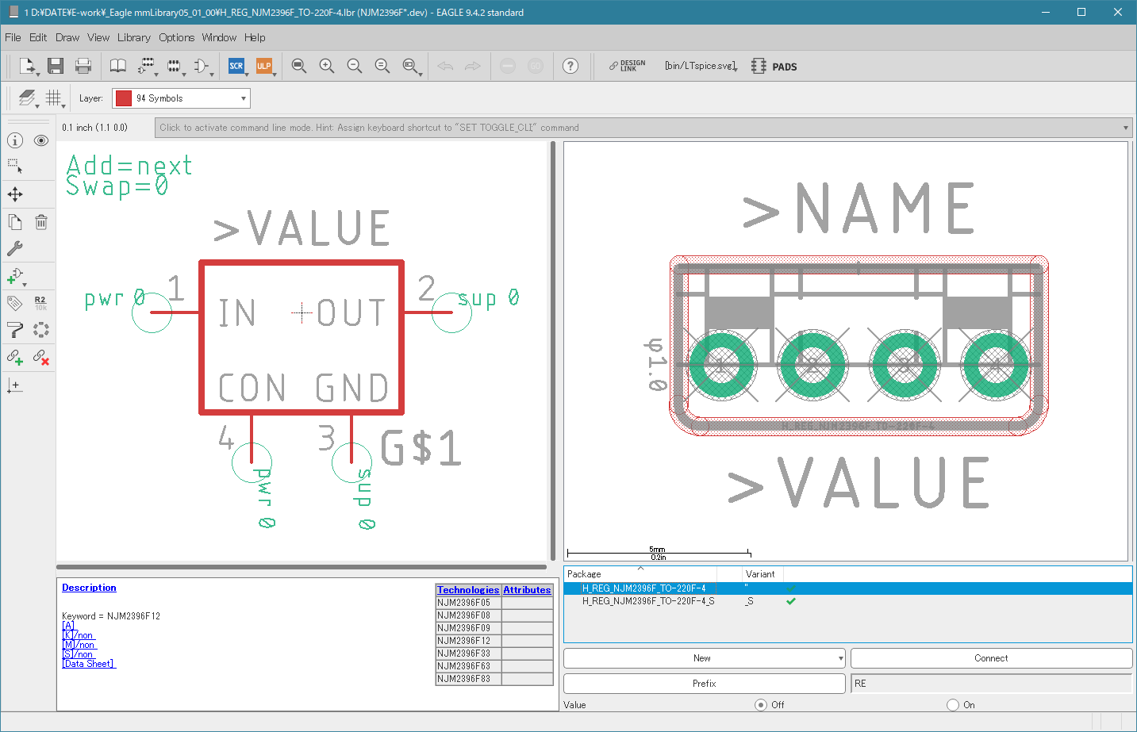The width and height of the screenshot is (1137, 732).
Task: Open the Grid settings icon
Action: point(54,98)
